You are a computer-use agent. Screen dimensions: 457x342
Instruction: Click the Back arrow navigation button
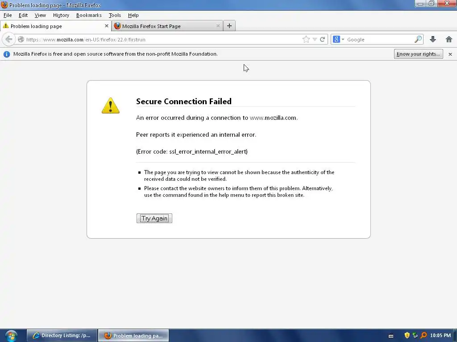[9, 39]
